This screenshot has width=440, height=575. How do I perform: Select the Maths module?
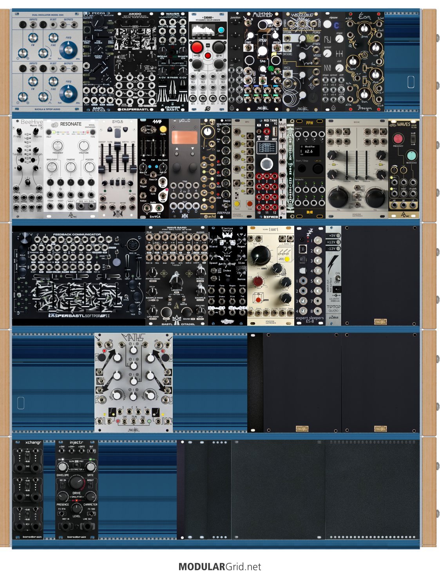[x=134, y=383]
